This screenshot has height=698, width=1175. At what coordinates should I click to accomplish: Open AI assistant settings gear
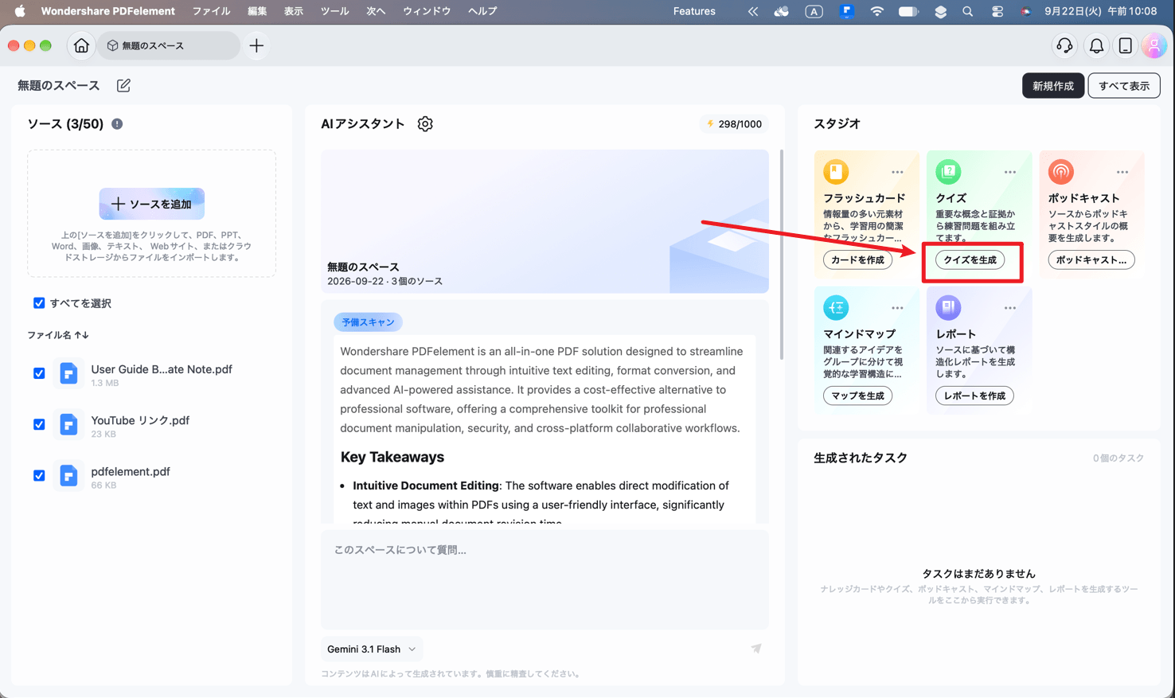coord(425,124)
